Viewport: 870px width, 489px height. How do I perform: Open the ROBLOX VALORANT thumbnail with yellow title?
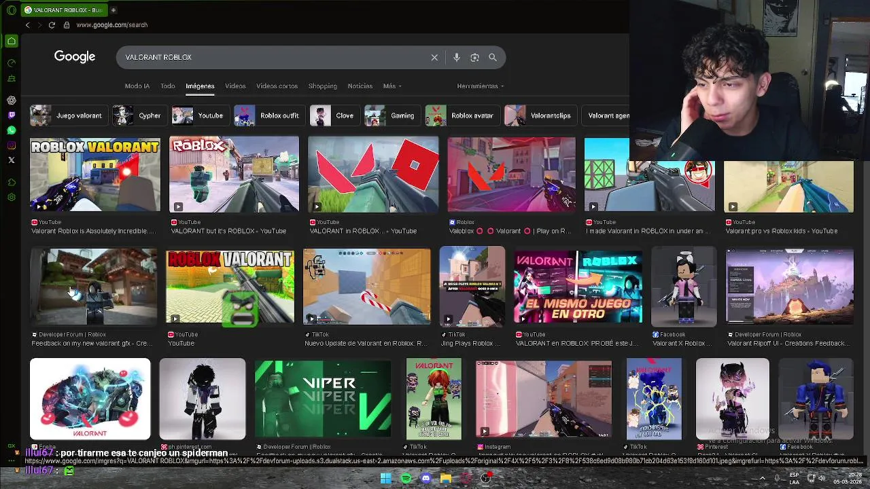point(95,175)
